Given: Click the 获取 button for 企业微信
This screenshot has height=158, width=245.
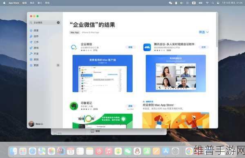Looking at the screenshot, I should (130, 47).
